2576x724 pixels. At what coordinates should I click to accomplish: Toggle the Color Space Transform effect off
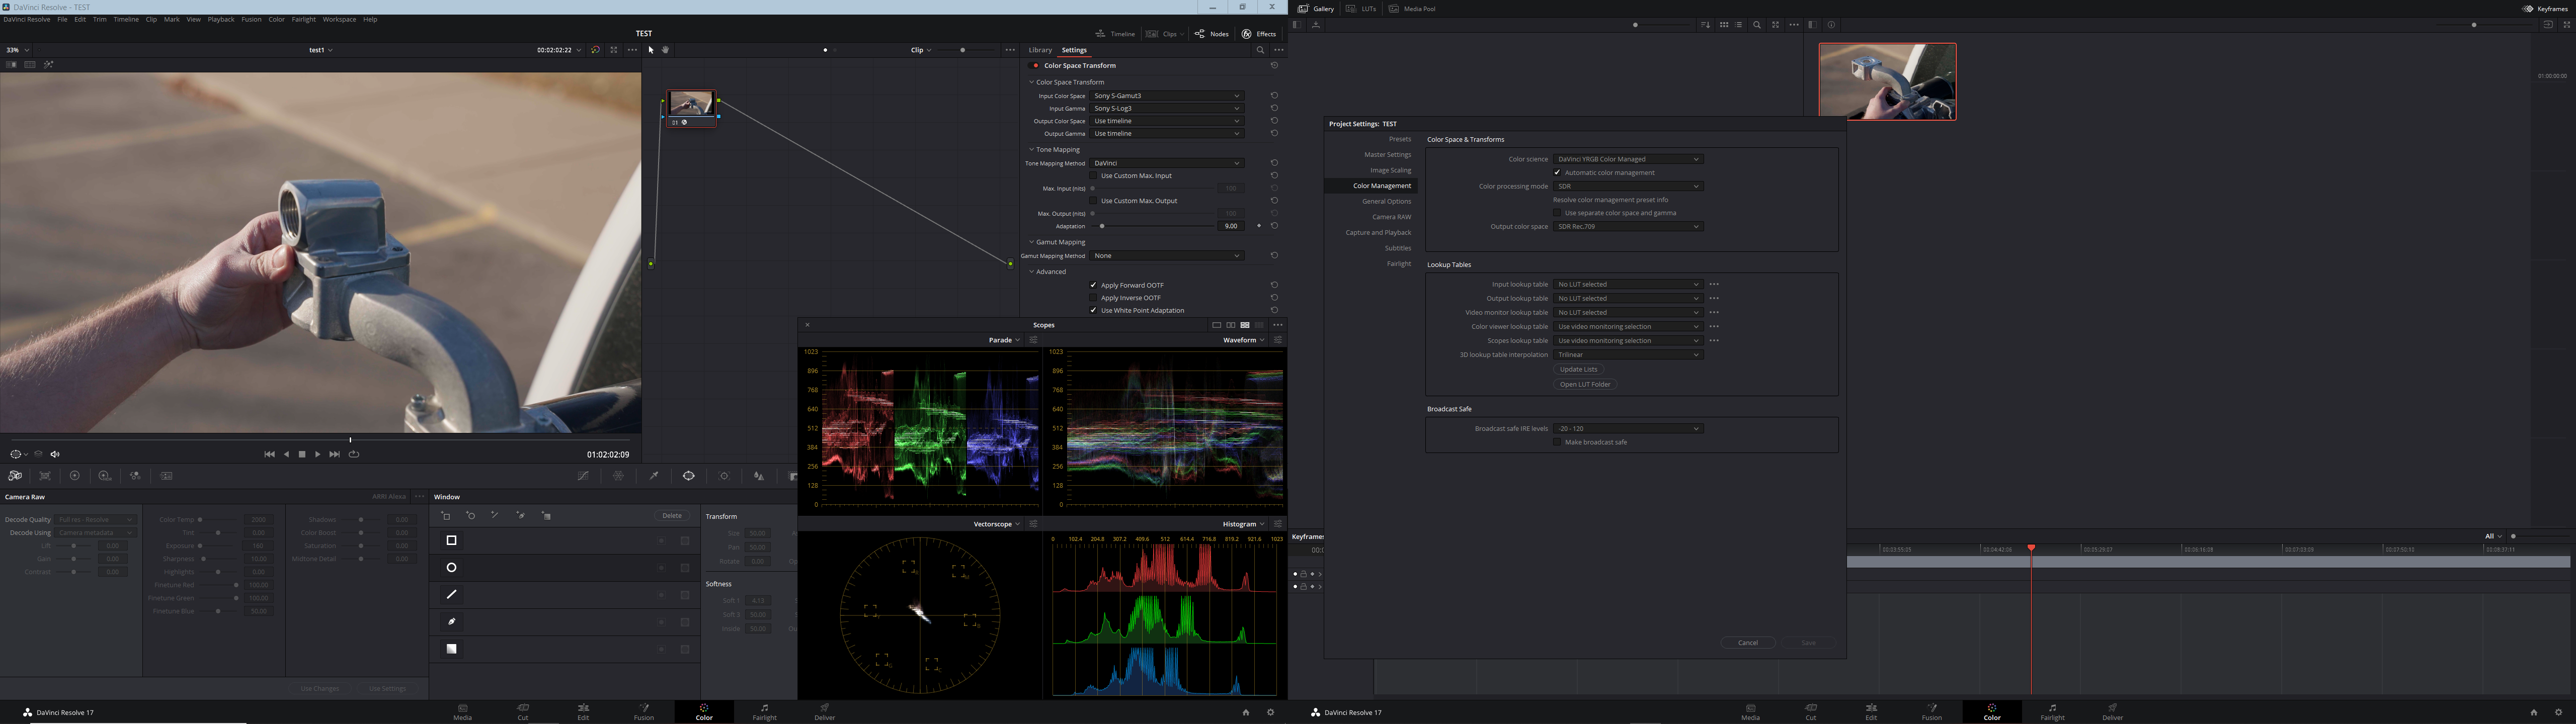[x=1035, y=65]
